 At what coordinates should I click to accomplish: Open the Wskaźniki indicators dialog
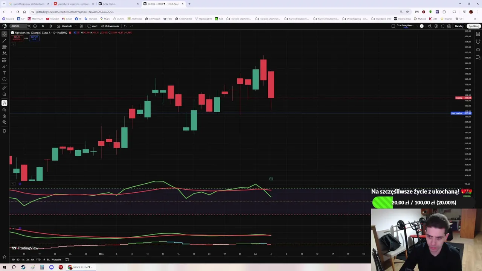pos(64,26)
